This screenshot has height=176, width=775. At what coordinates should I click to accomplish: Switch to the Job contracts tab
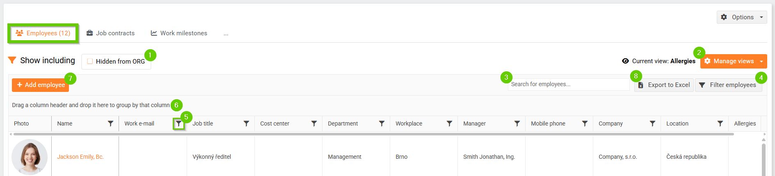[111, 33]
